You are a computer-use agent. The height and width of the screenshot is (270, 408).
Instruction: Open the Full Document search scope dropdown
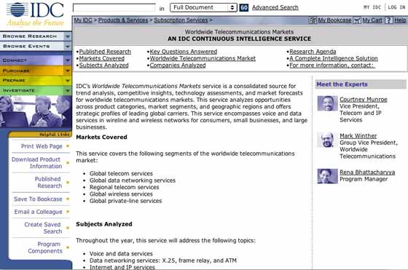[x=203, y=7]
